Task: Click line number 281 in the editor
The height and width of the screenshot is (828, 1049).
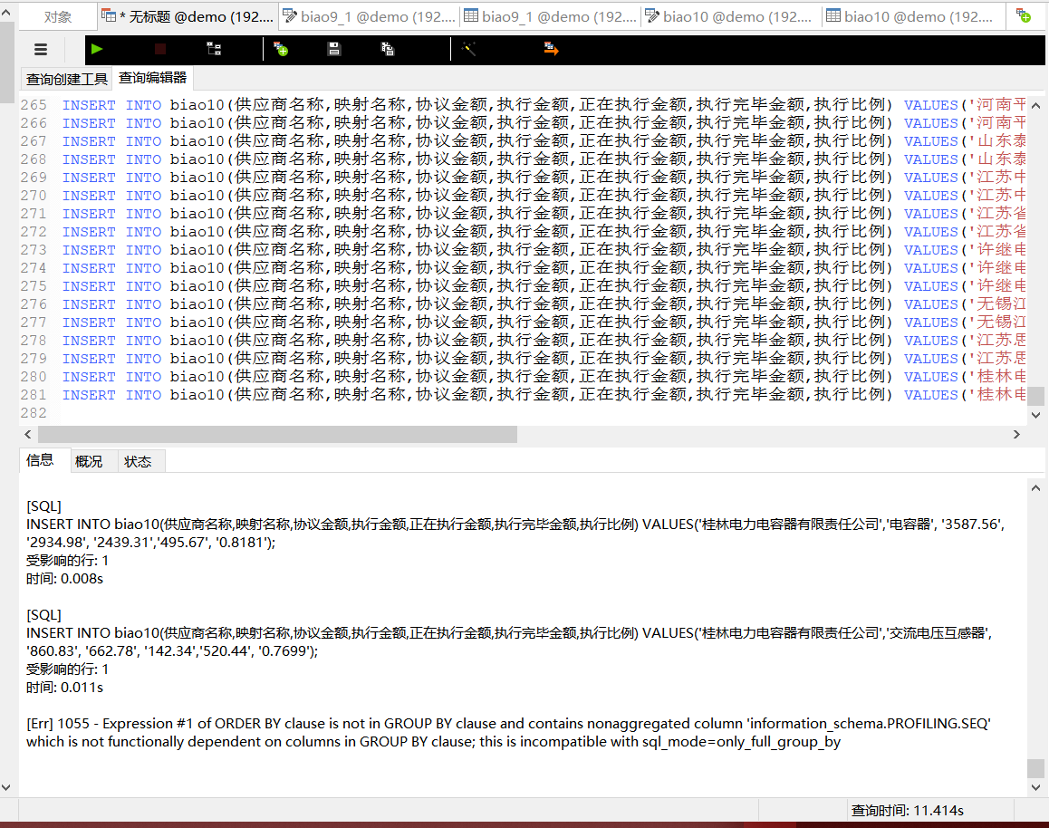Action: 34,395
